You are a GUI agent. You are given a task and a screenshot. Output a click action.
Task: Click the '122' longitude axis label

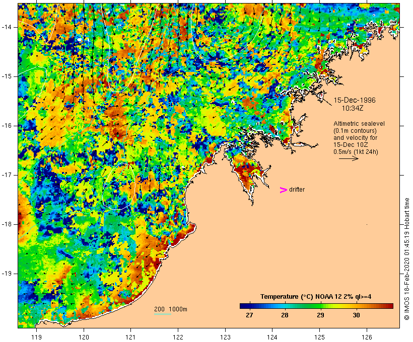click(178, 337)
